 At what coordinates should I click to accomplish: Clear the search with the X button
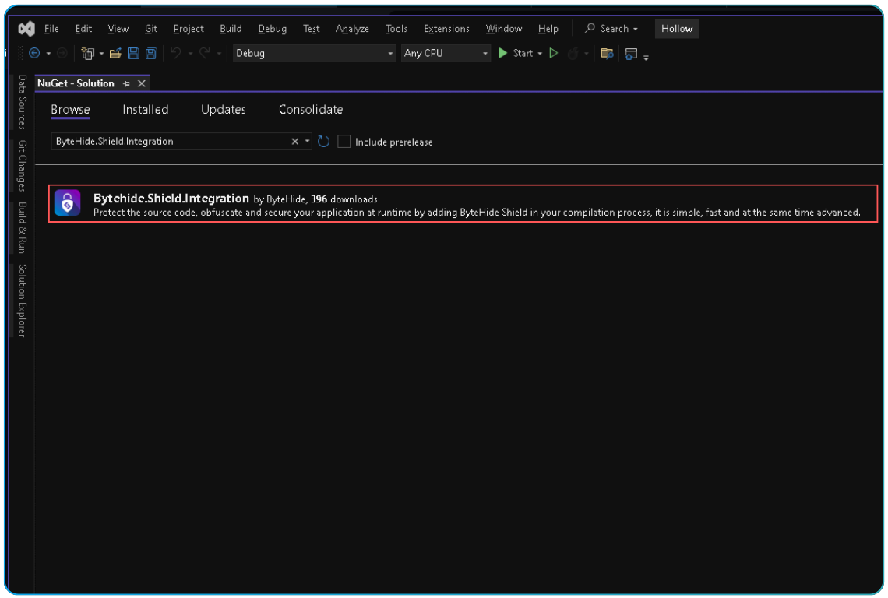point(294,141)
